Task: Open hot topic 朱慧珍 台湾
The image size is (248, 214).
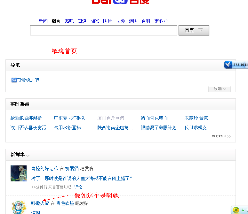Action: tap(196, 118)
